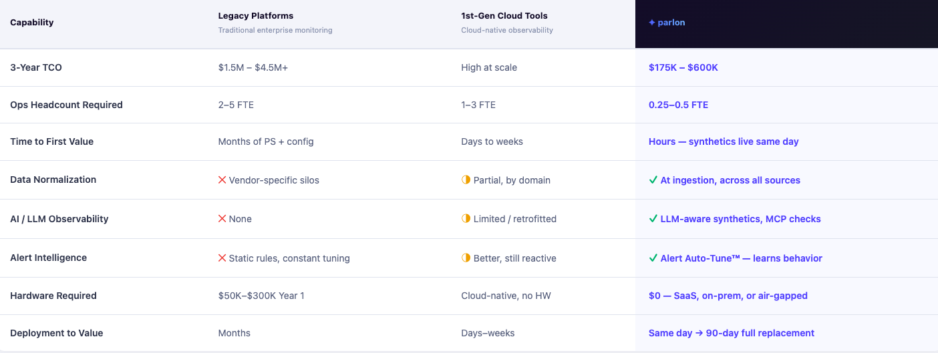Click green check beside LLM-aware synthetics
The width and height of the screenshot is (938, 353).
pos(653,219)
